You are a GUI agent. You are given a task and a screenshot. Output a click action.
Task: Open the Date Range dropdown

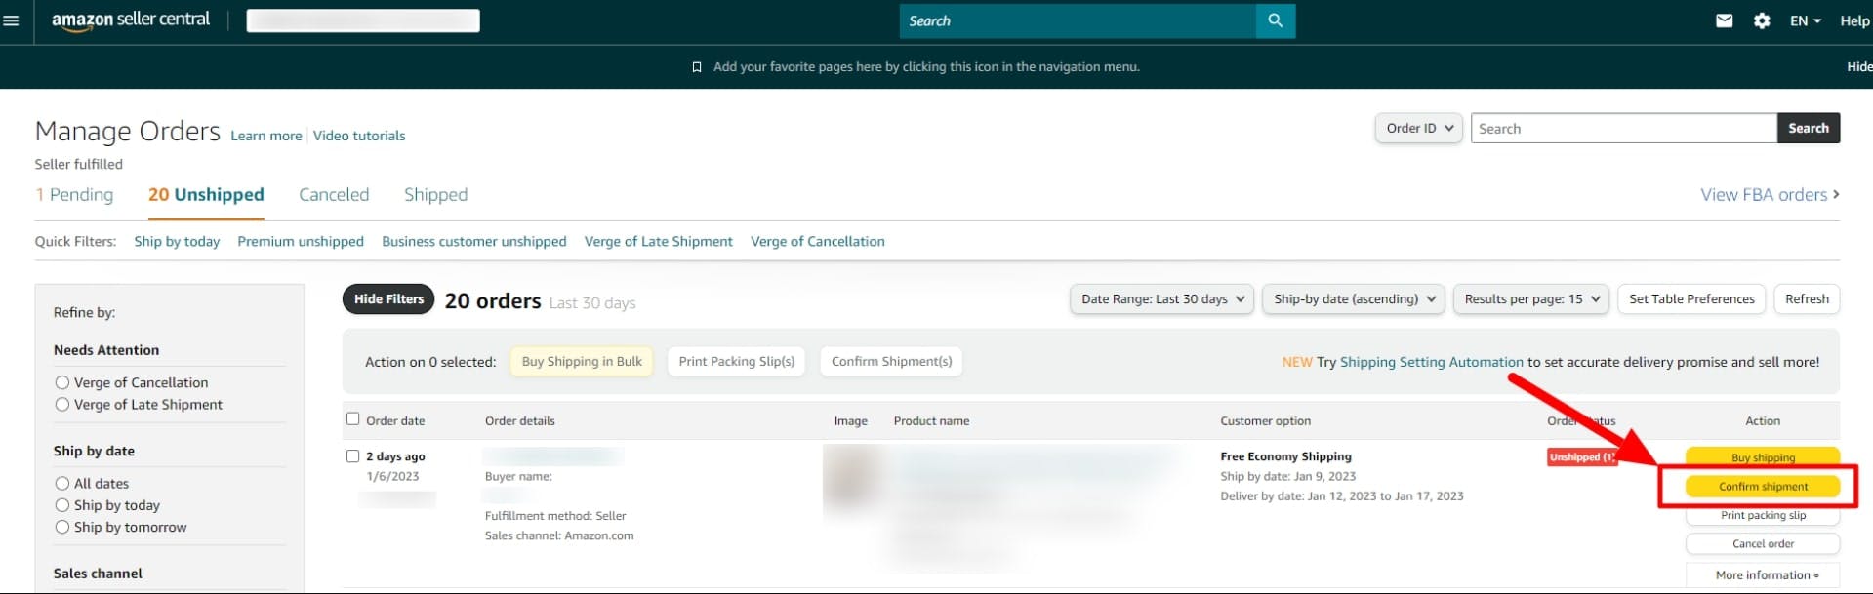tap(1162, 299)
